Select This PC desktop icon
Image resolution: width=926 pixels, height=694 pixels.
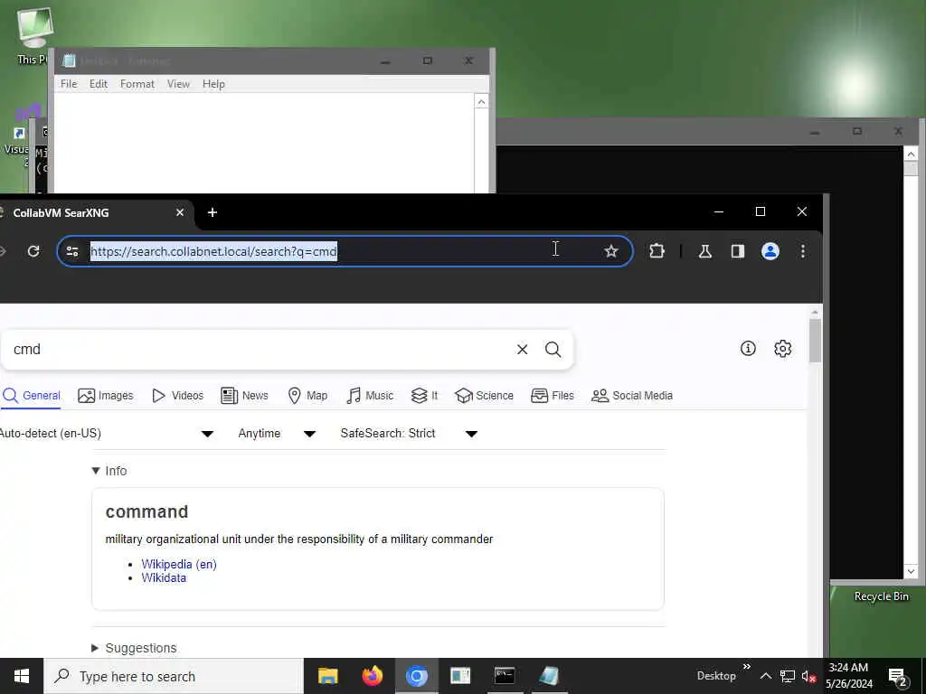pos(33,36)
